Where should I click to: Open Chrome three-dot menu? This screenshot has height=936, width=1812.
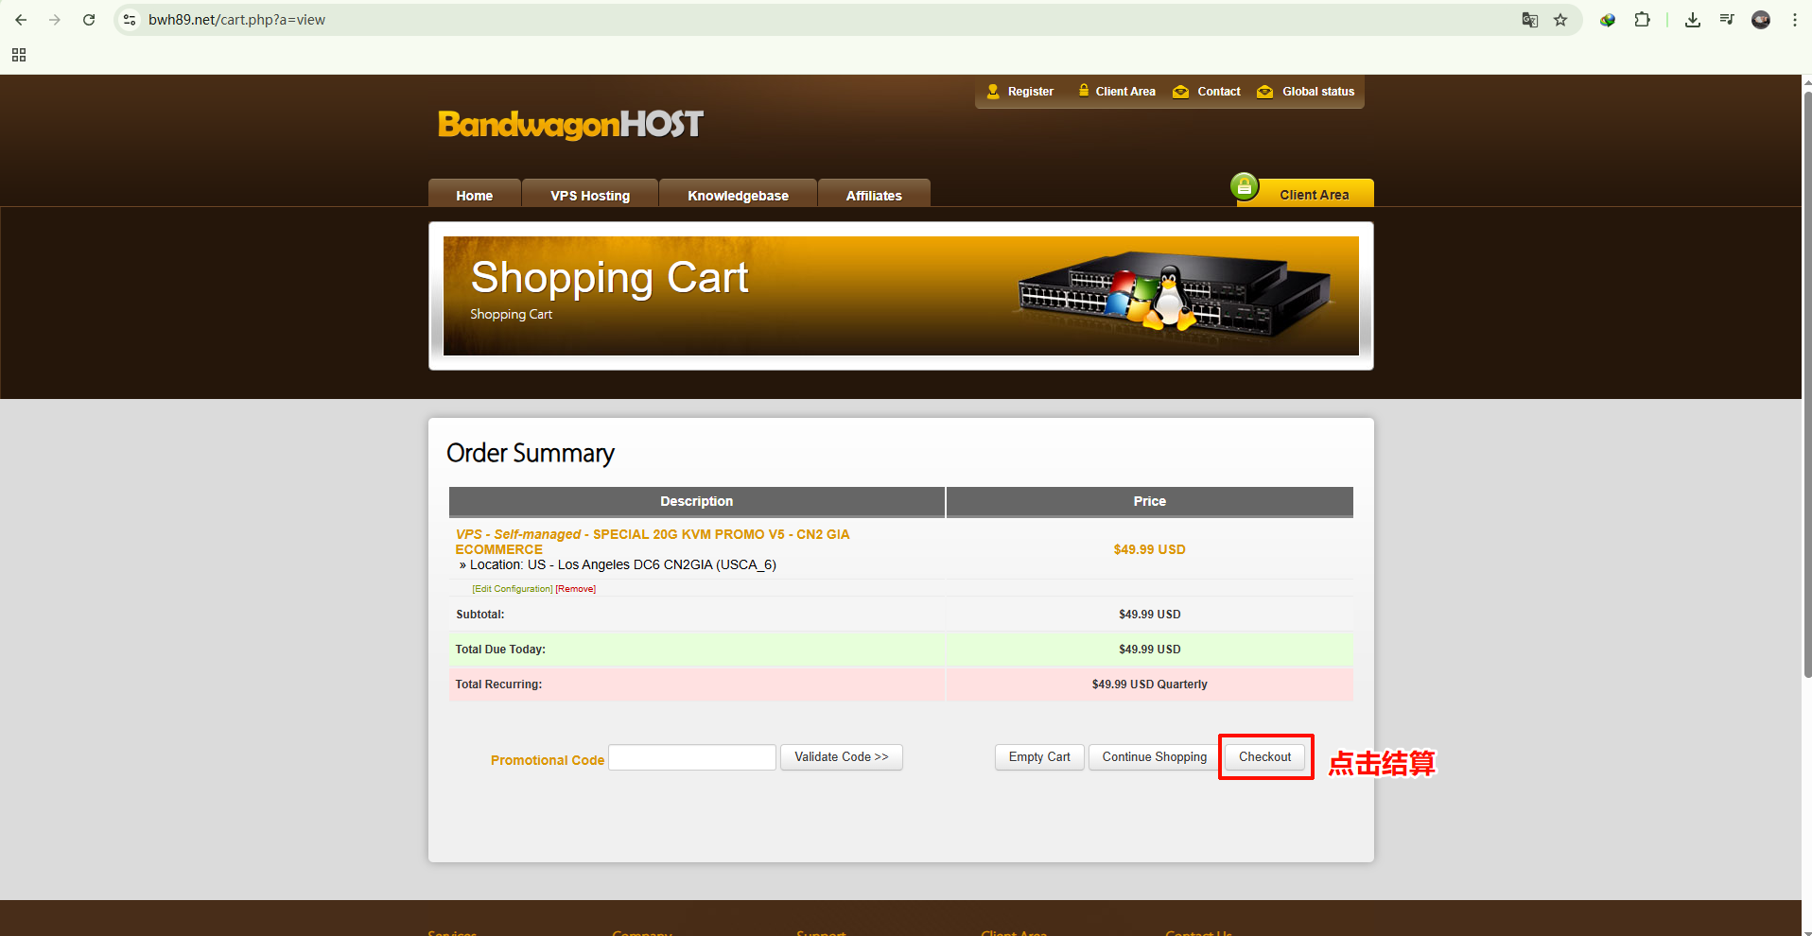coord(1794,20)
